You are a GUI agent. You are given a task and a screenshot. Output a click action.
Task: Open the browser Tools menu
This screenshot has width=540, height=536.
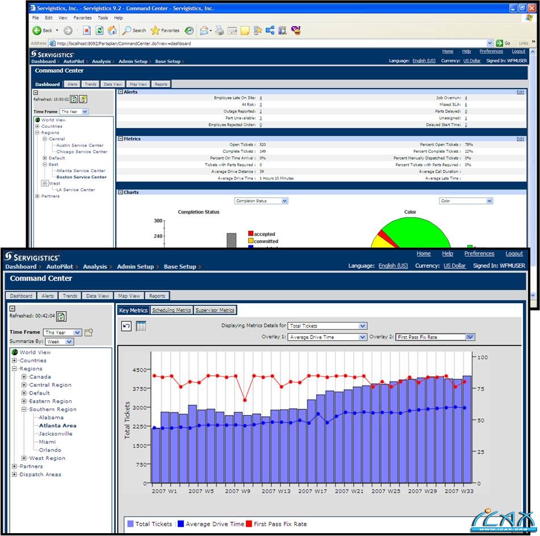point(103,18)
